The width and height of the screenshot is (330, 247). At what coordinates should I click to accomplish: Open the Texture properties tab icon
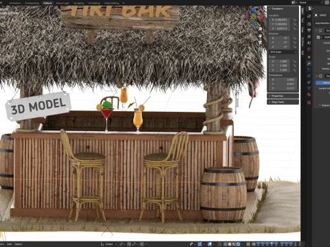point(309,102)
